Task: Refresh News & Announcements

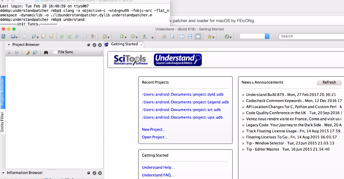Action: pos(329,82)
